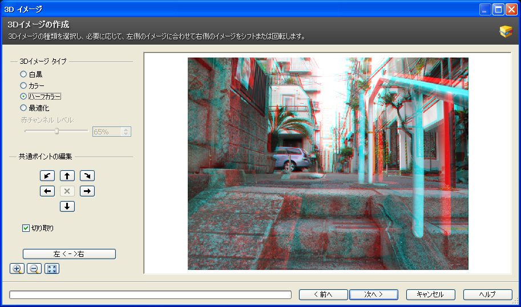Shift image down-right with diagonal arrow
521x307 pixels.
click(x=87, y=175)
